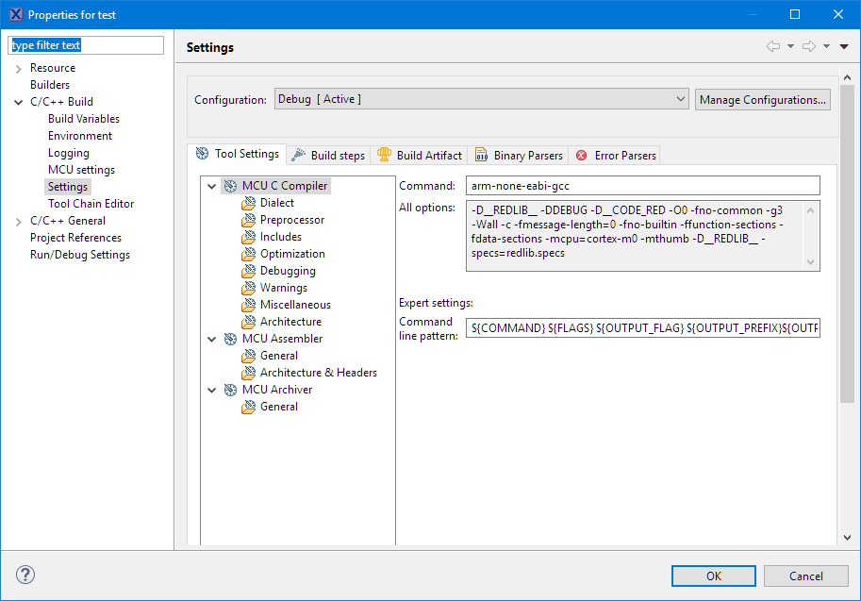Click the All options scrollbar down arrow
The width and height of the screenshot is (861, 601).
(x=812, y=263)
